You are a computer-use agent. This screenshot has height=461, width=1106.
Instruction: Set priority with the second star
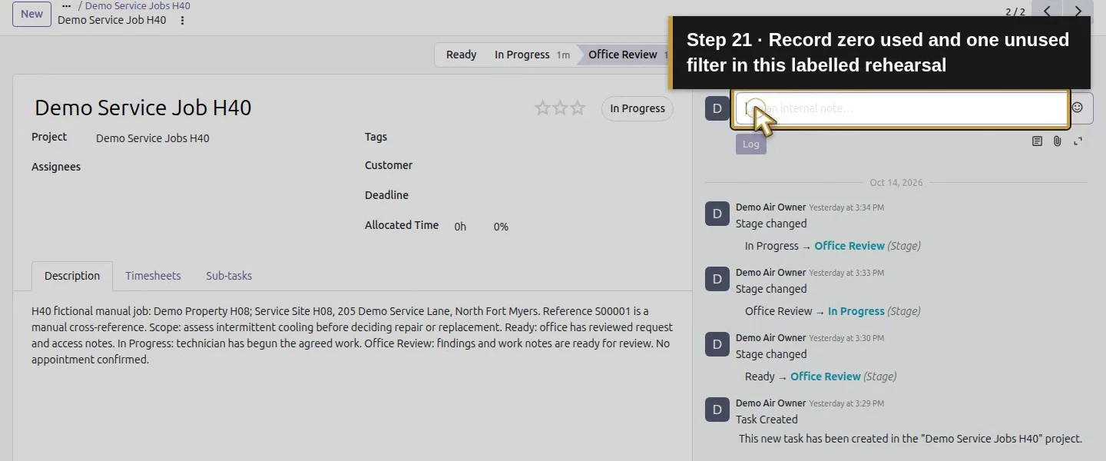tap(560, 108)
